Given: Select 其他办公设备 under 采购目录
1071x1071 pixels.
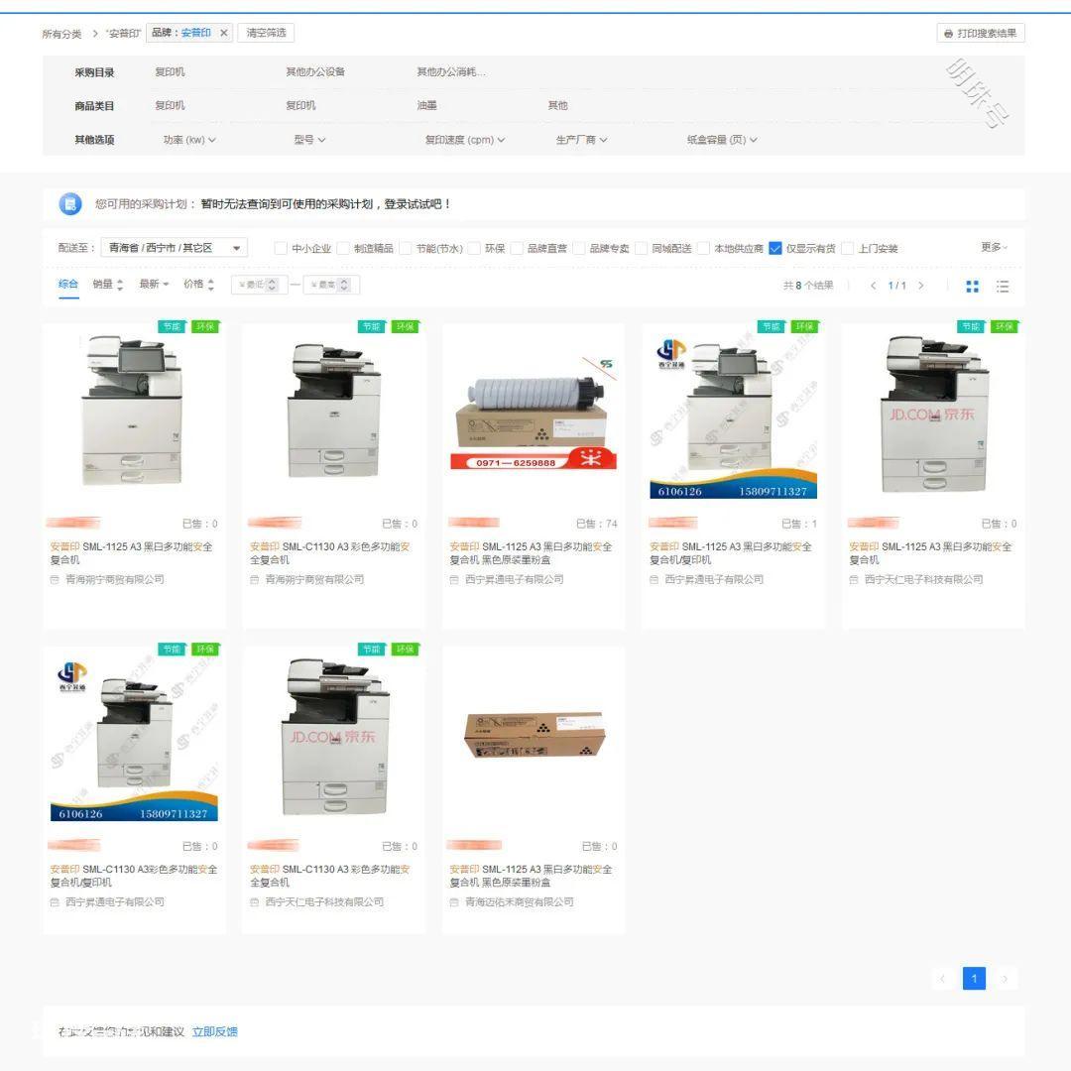Looking at the screenshot, I should coord(315,71).
